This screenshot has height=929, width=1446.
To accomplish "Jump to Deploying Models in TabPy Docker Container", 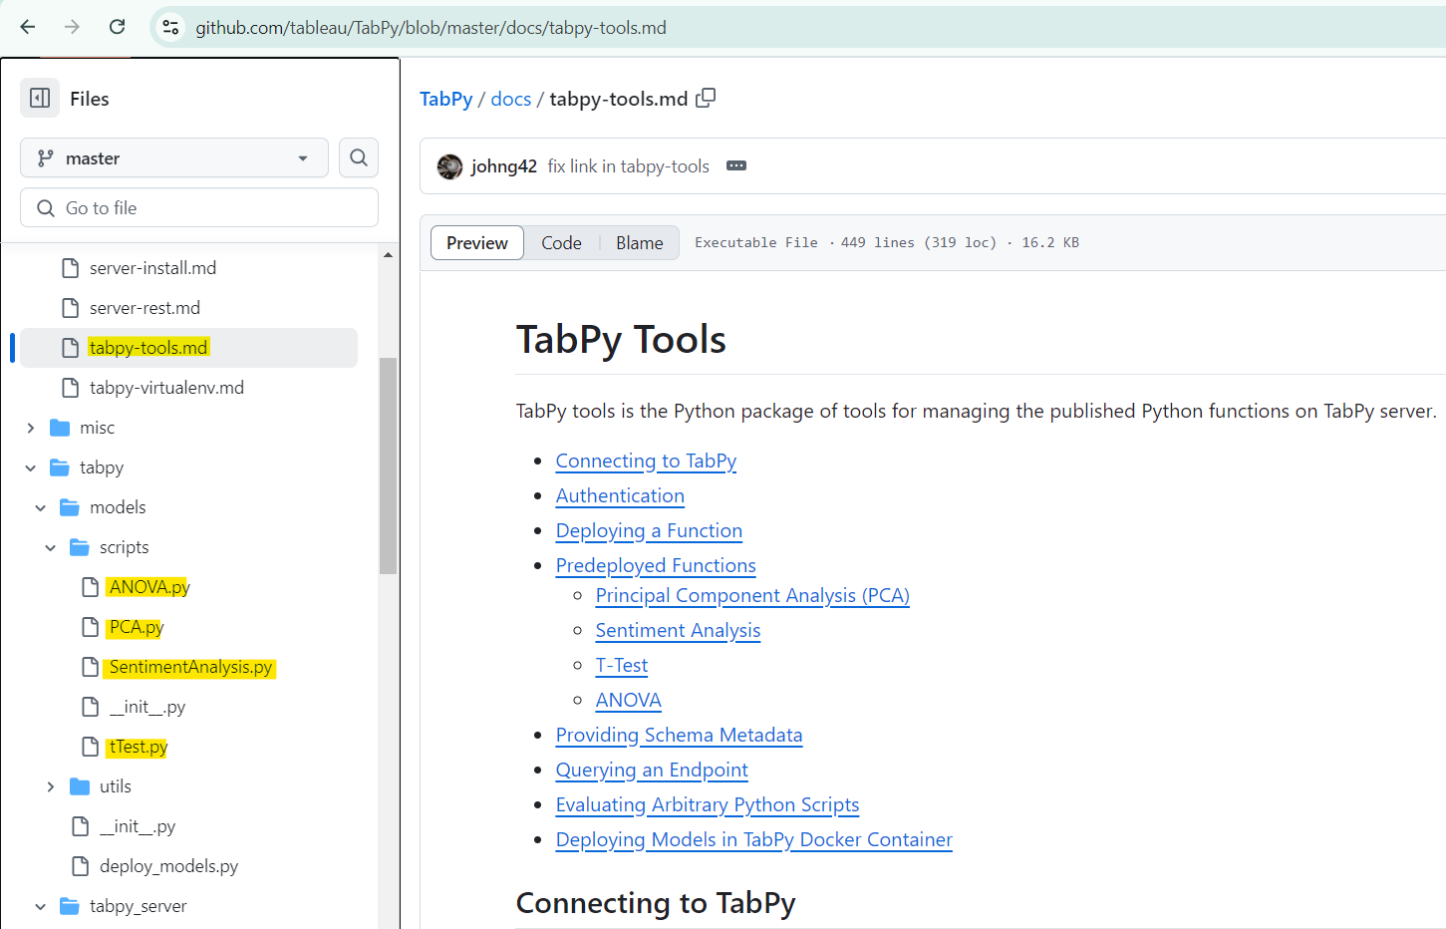I will click(x=754, y=839).
